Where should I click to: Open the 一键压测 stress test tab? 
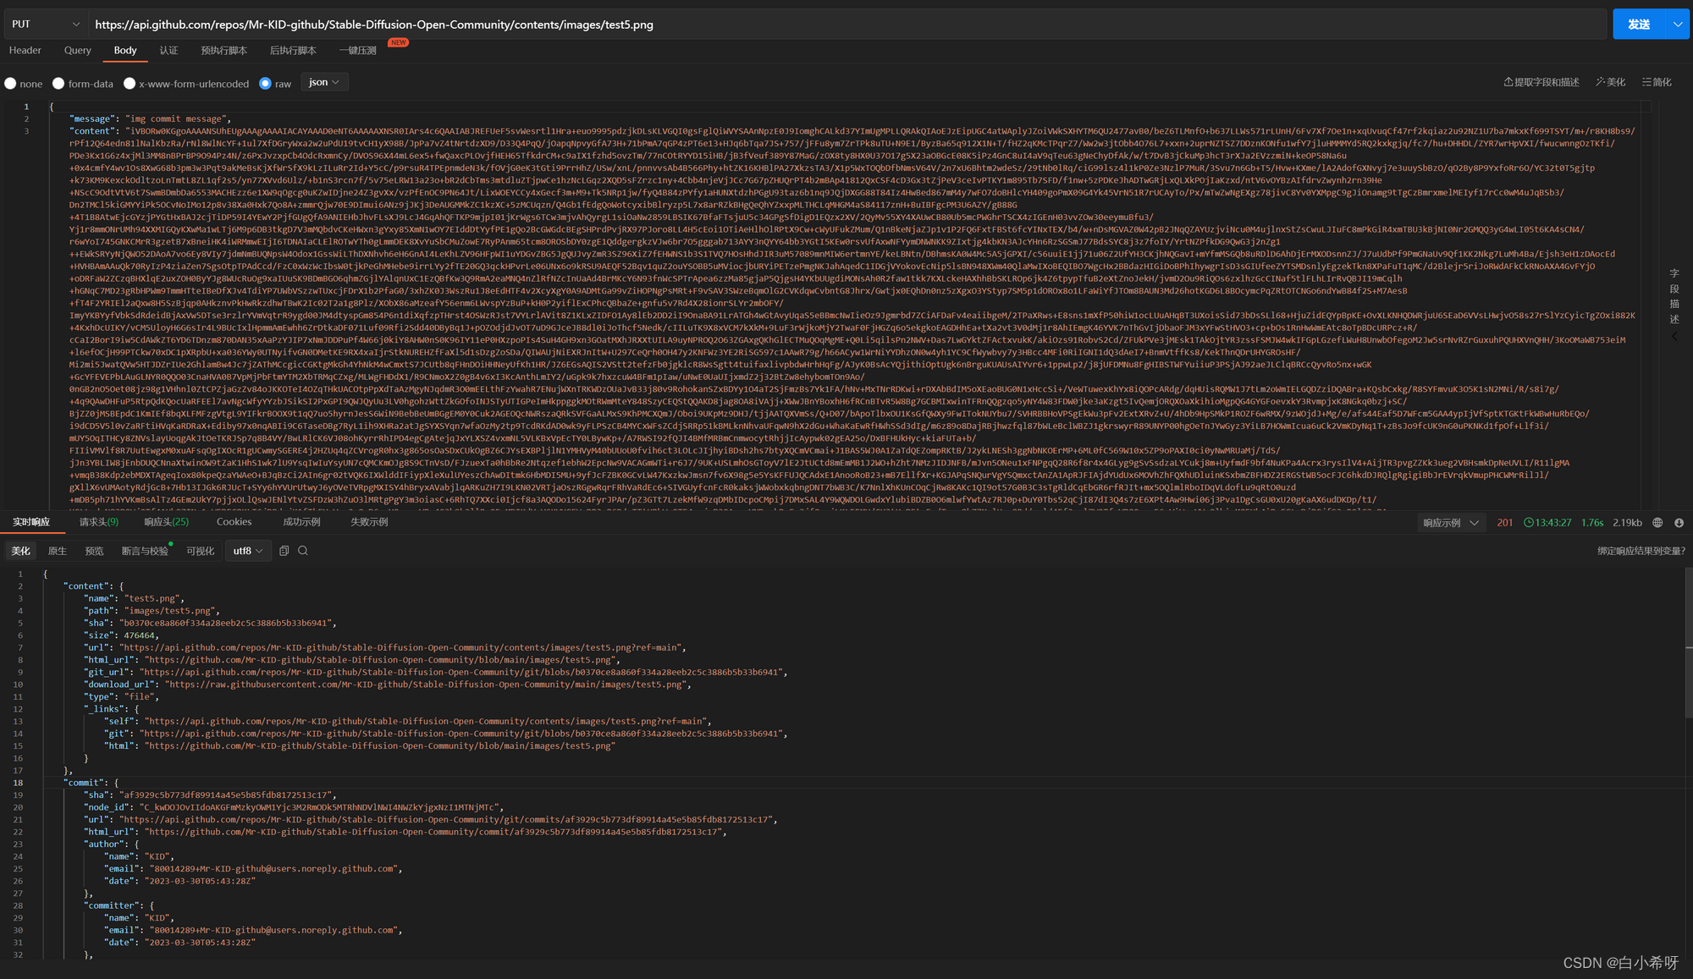click(x=358, y=51)
